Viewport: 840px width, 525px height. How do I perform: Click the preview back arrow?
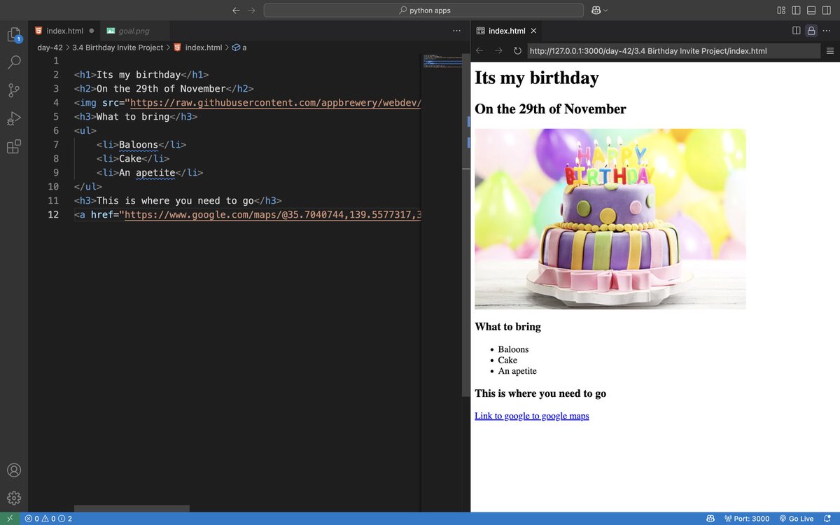tap(479, 50)
